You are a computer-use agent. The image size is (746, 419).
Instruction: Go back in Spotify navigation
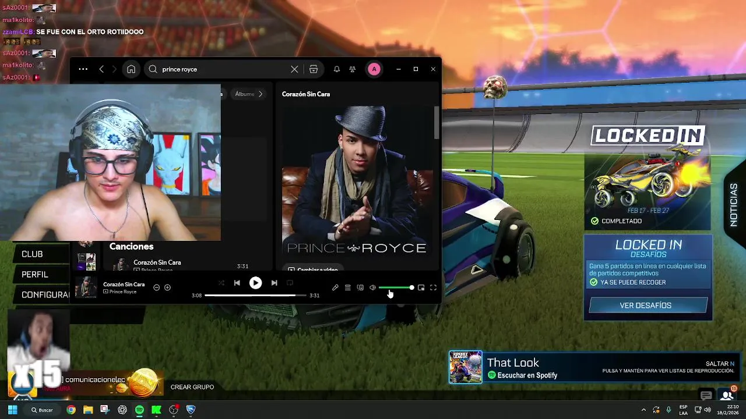[101, 69]
